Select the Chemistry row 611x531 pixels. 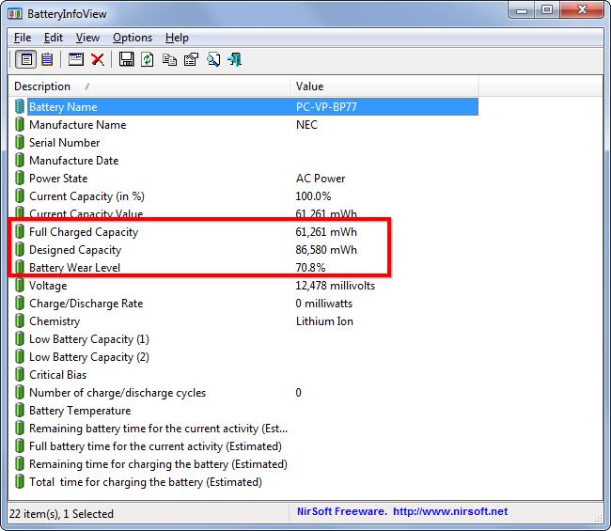tap(55, 321)
